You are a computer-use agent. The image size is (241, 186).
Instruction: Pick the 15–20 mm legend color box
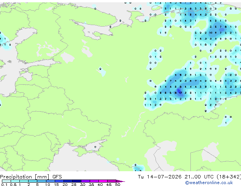pos(59,181)
